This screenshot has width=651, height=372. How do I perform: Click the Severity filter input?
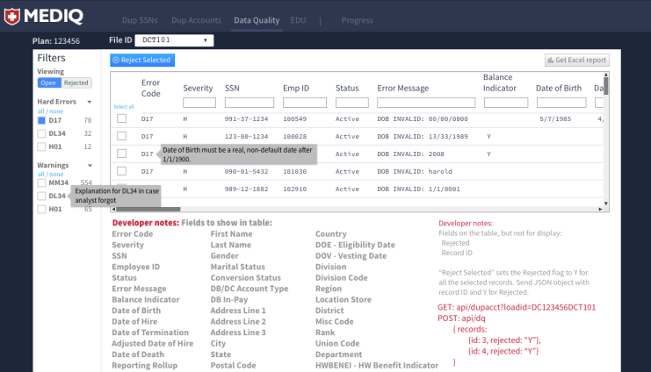tap(199, 103)
